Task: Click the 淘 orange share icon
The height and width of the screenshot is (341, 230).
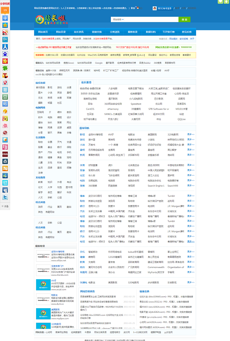Action: tap(5, 168)
